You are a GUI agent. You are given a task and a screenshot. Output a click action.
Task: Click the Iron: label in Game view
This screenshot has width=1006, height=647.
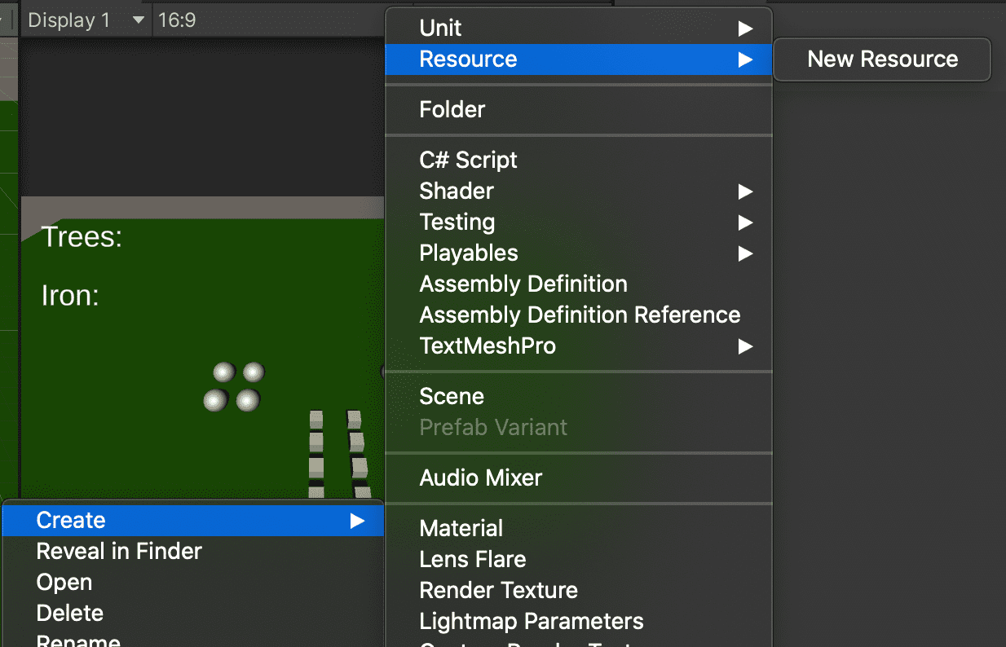(x=70, y=295)
